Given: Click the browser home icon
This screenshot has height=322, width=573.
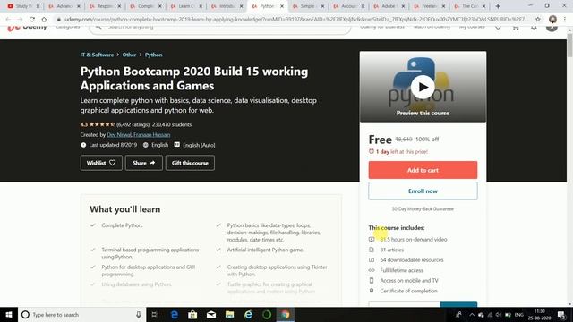Looking at the screenshot, I should [x=44, y=19].
